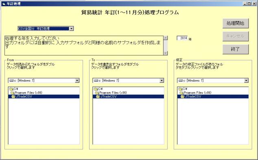Image resolution: width=258 pixels, height=160 pixels.
Task: Click the 年訂処理 window icon in the title bar
Action: click(x=4, y=4)
